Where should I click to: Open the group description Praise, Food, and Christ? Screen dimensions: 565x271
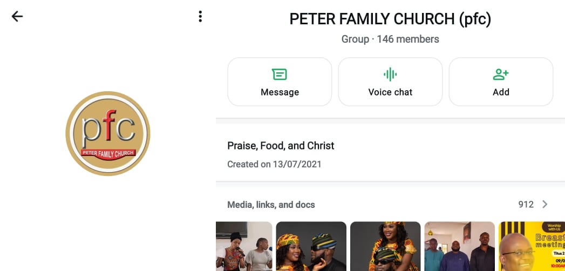coord(281,146)
